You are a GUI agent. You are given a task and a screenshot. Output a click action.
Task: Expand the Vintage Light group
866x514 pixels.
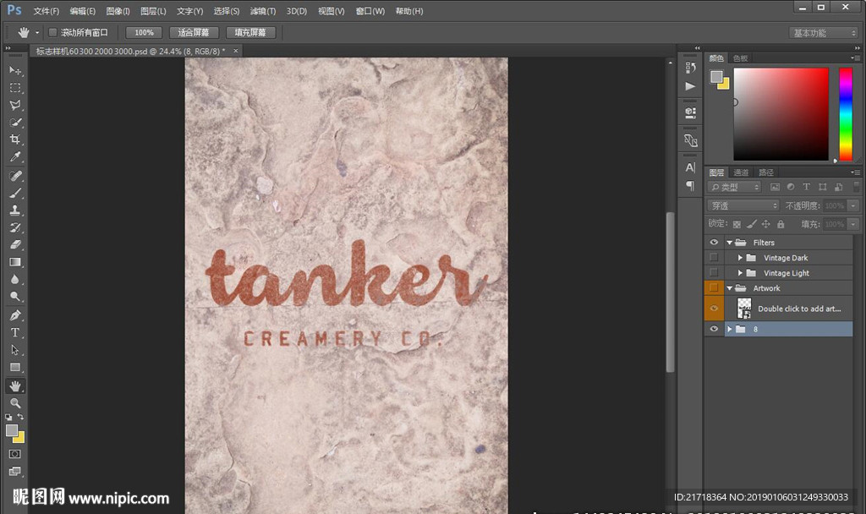740,273
